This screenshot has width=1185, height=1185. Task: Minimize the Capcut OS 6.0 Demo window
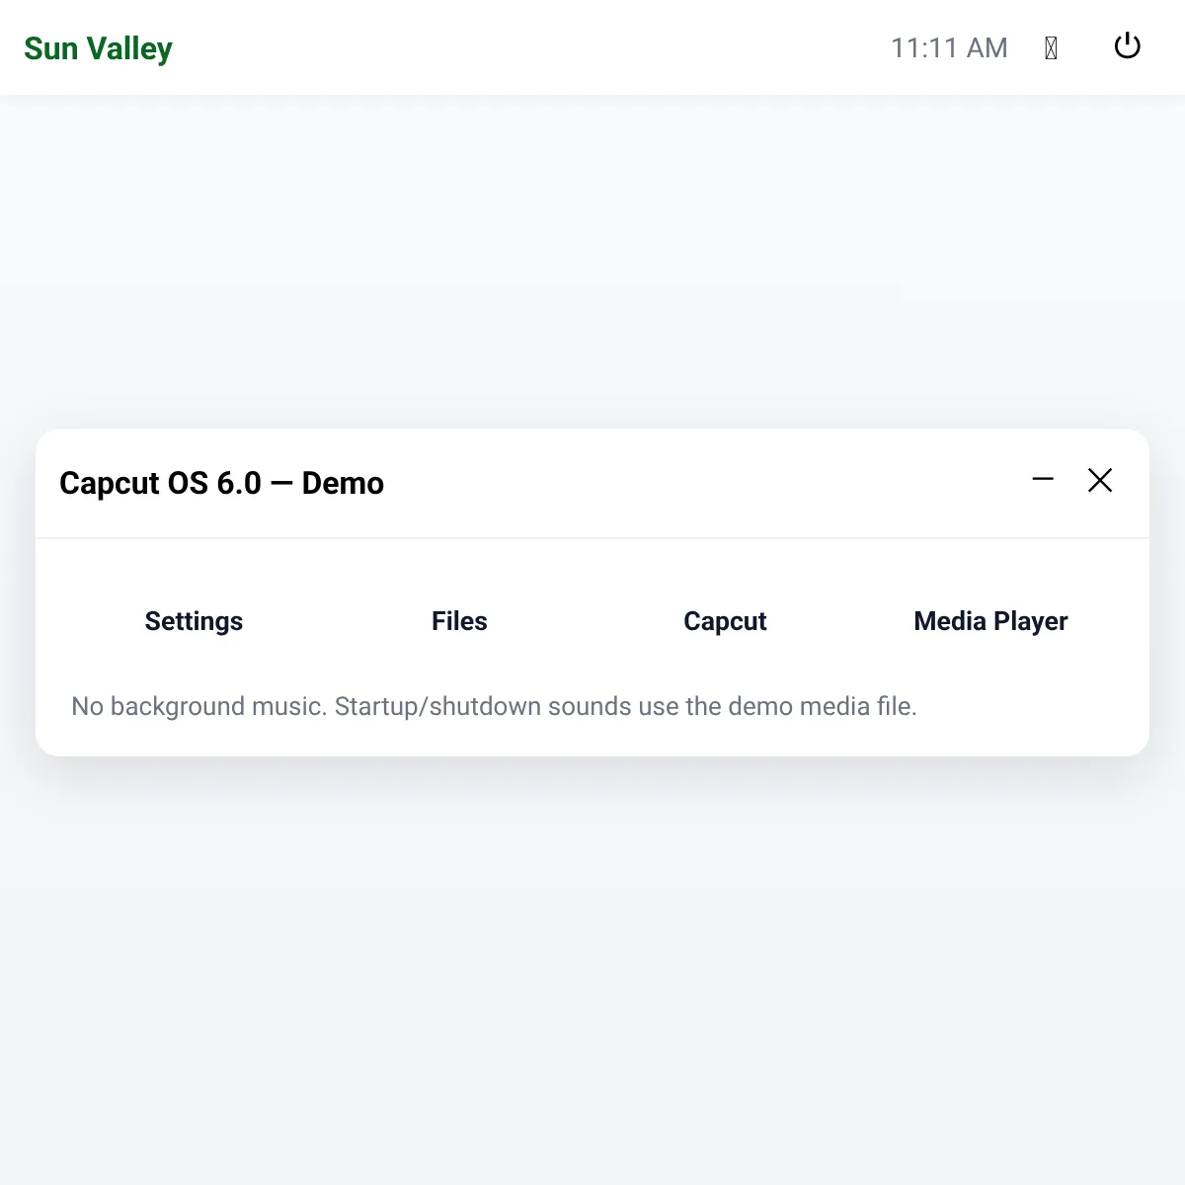tap(1043, 480)
